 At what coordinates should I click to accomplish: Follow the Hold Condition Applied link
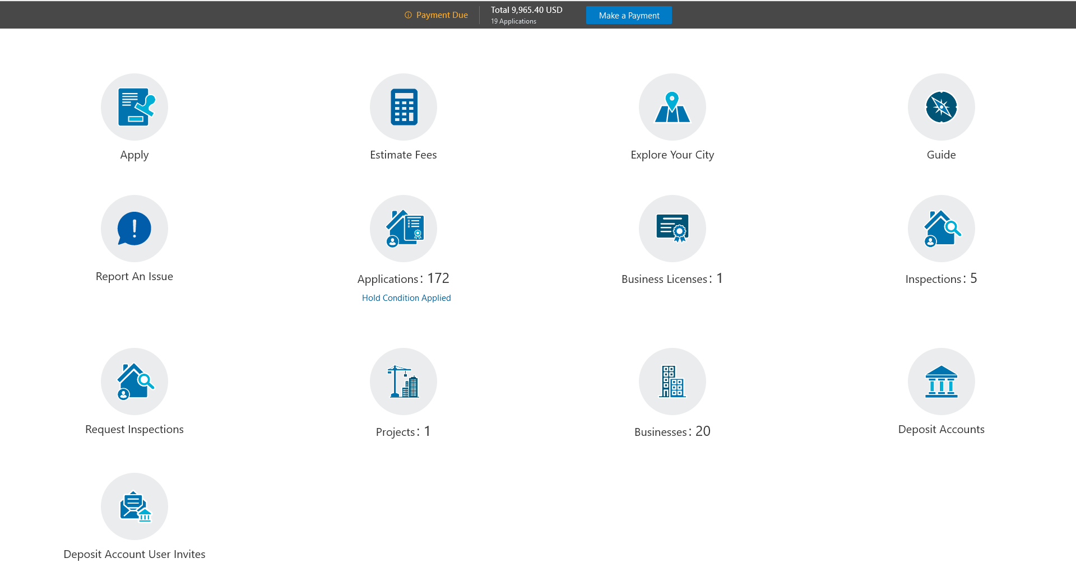pyautogui.click(x=406, y=298)
